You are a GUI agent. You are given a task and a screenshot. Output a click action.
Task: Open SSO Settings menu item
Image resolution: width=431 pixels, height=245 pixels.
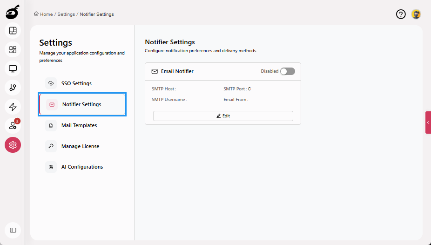tap(82, 83)
